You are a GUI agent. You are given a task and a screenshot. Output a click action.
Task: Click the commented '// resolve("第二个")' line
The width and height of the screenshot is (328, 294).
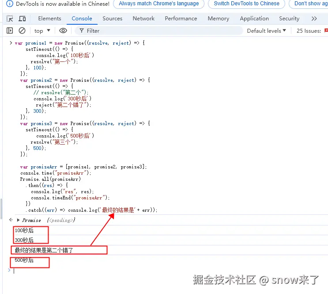(61, 92)
